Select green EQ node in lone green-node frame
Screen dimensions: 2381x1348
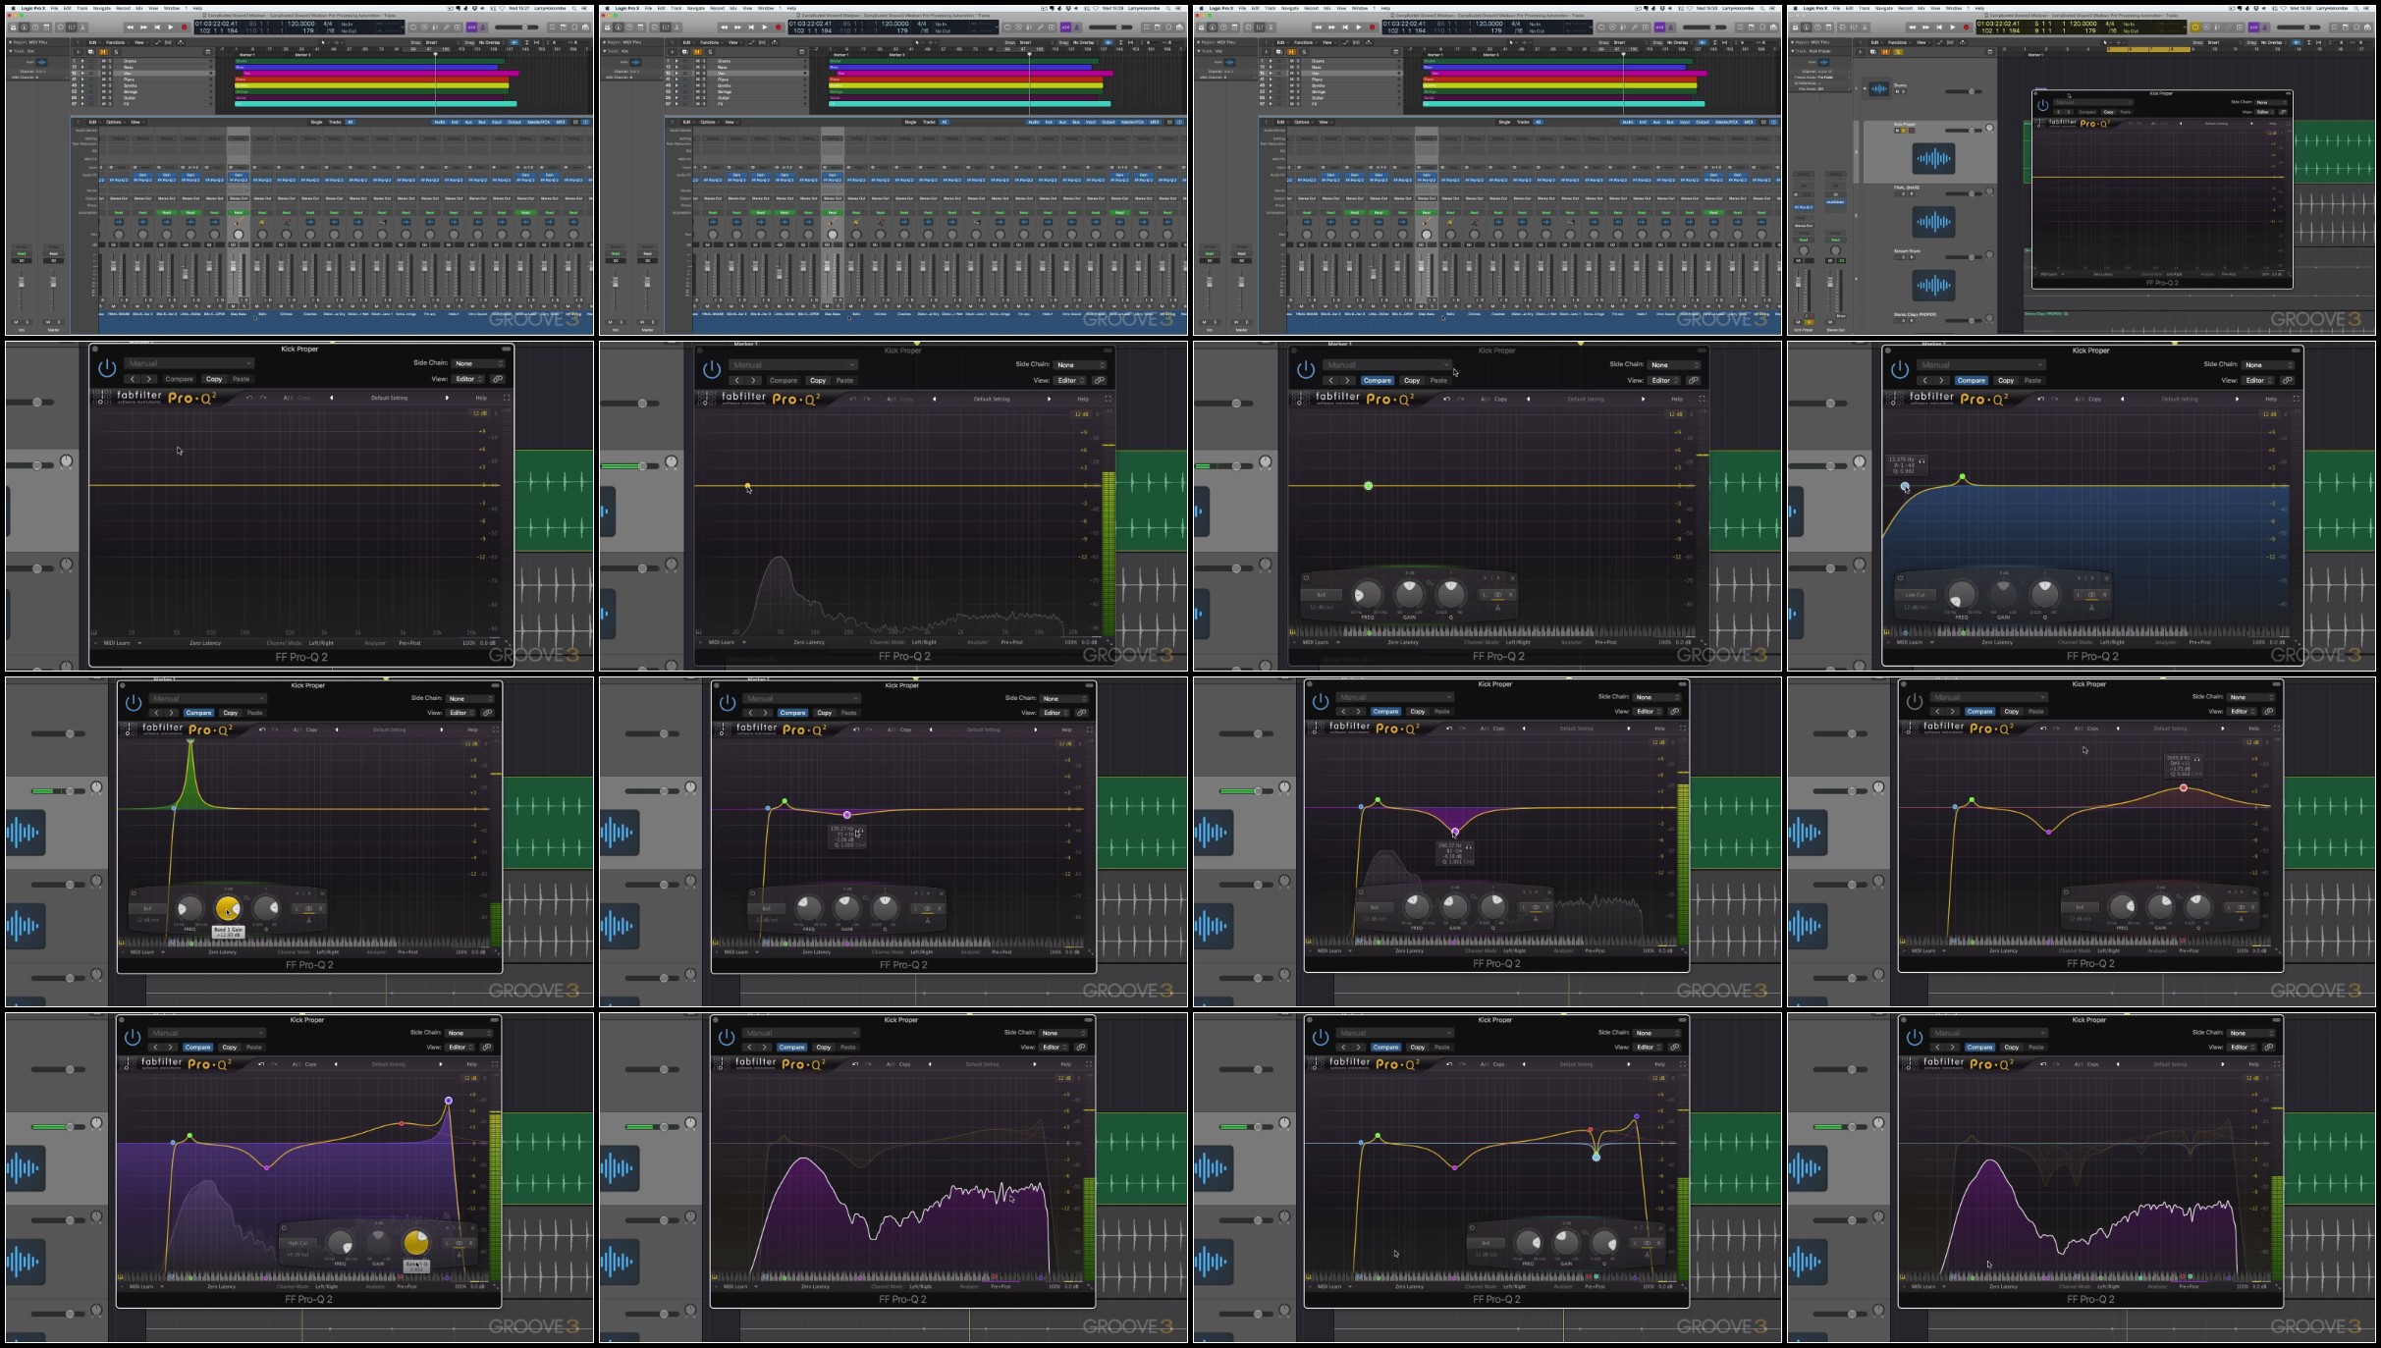tap(1368, 486)
